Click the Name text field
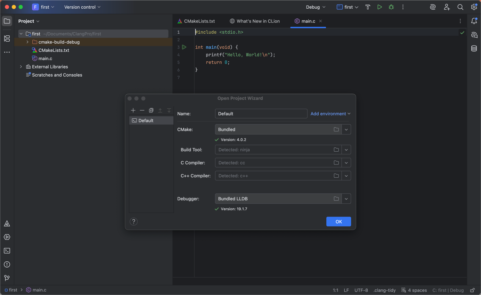The image size is (481, 295). pos(261,114)
